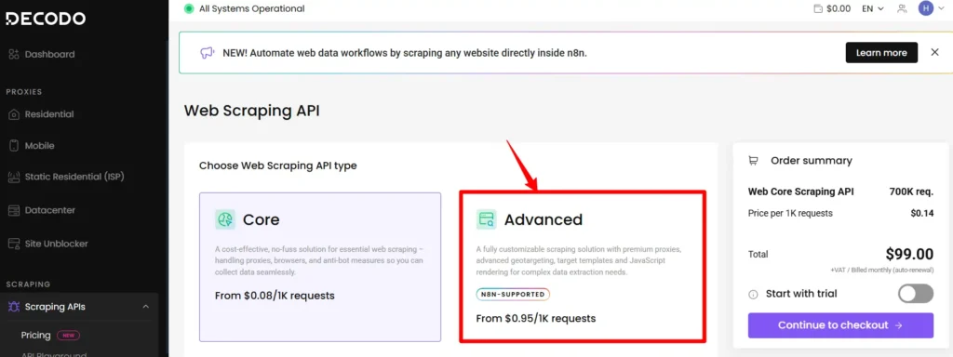Click the Core globe icon
The height and width of the screenshot is (357, 953).
225,219
